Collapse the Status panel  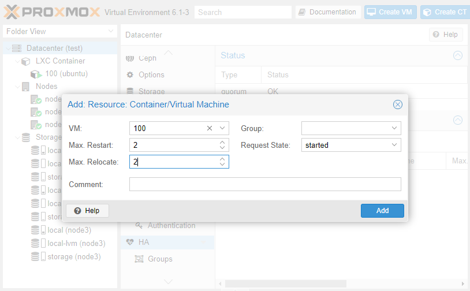click(x=457, y=55)
